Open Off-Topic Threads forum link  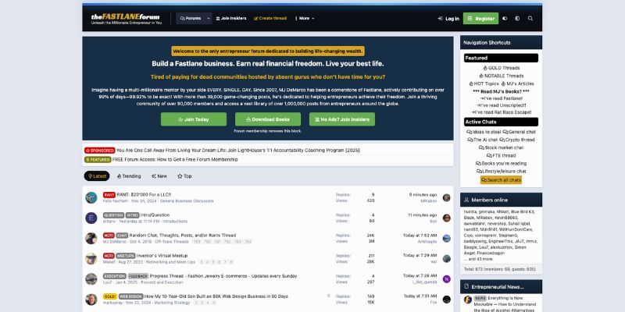(x=172, y=242)
